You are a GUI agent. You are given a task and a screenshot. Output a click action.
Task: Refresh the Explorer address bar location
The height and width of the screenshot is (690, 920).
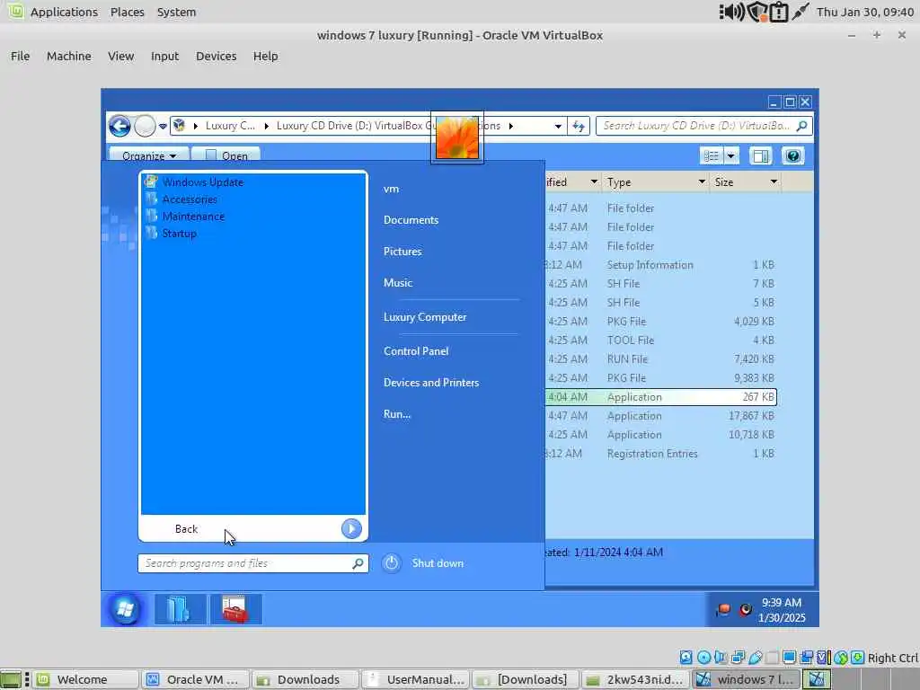(x=579, y=126)
